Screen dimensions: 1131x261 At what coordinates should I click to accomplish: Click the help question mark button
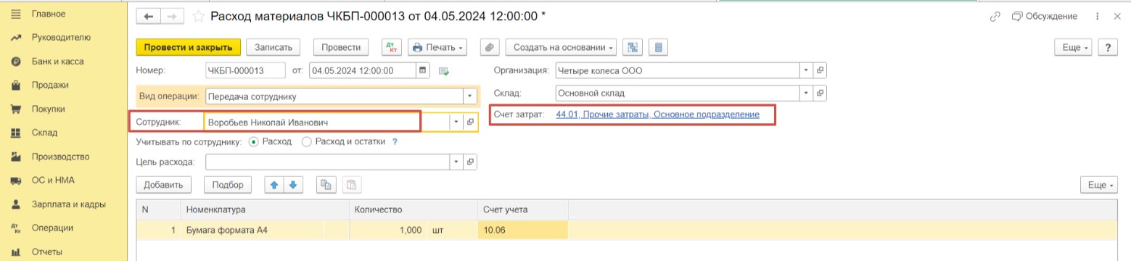click(1108, 47)
